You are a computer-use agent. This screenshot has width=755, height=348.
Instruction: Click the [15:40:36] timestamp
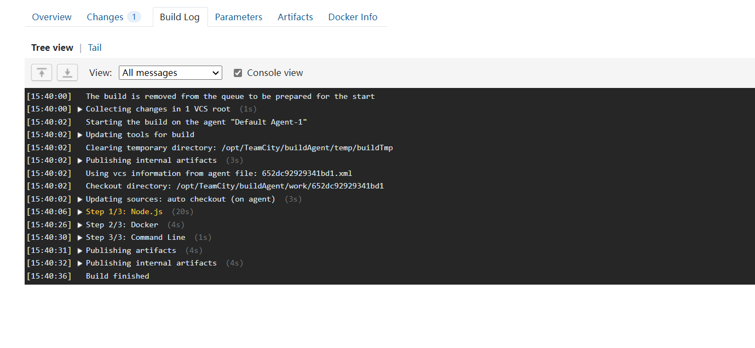pos(49,276)
